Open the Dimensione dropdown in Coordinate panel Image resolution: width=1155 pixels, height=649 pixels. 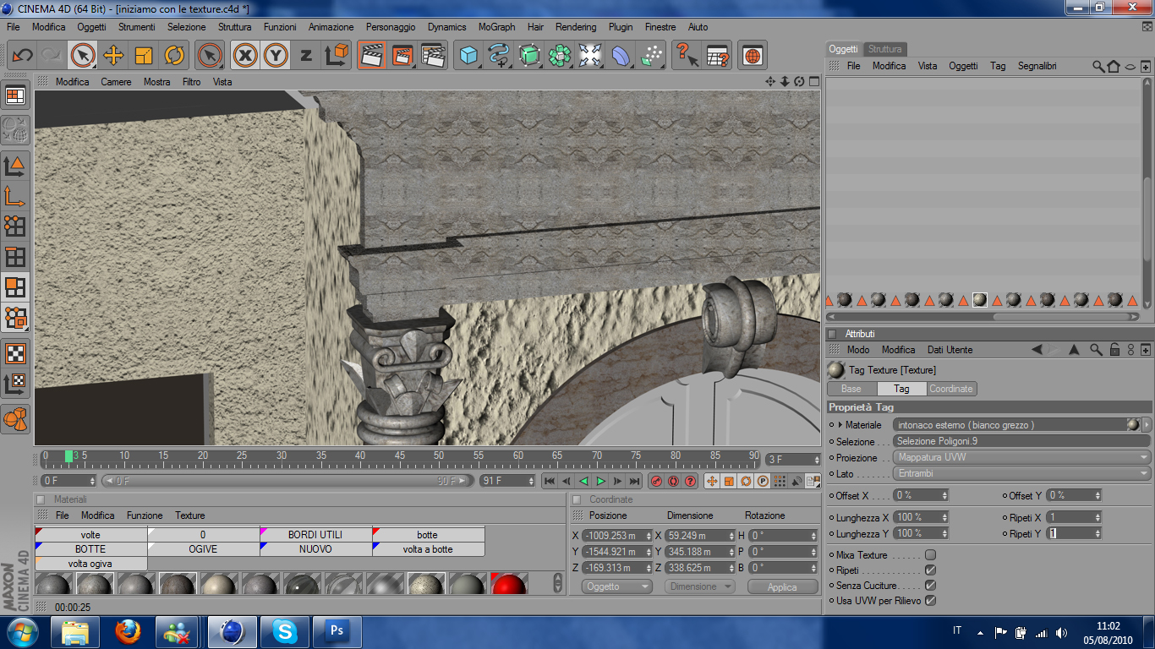699,586
